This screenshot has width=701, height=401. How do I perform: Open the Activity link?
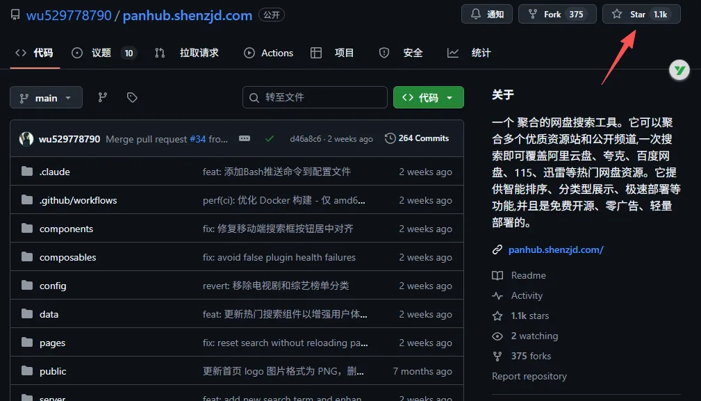click(x=527, y=295)
